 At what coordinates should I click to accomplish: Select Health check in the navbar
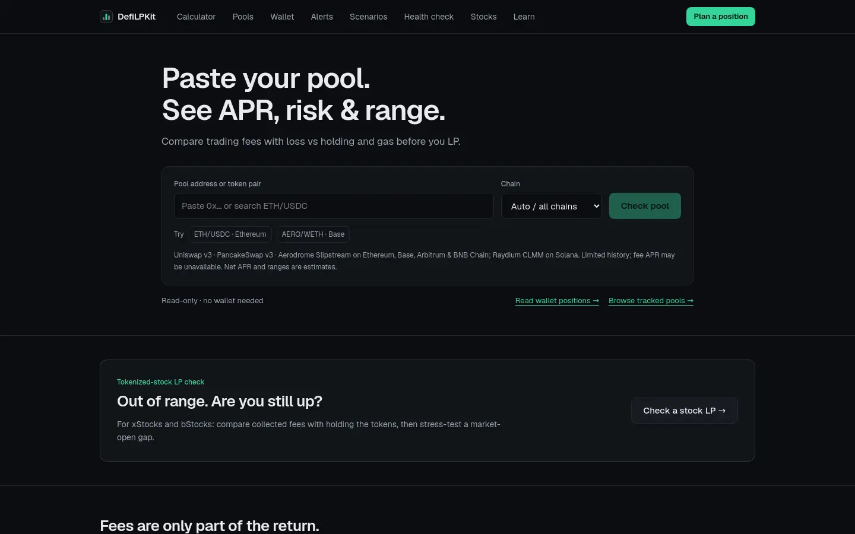coord(429,17)
